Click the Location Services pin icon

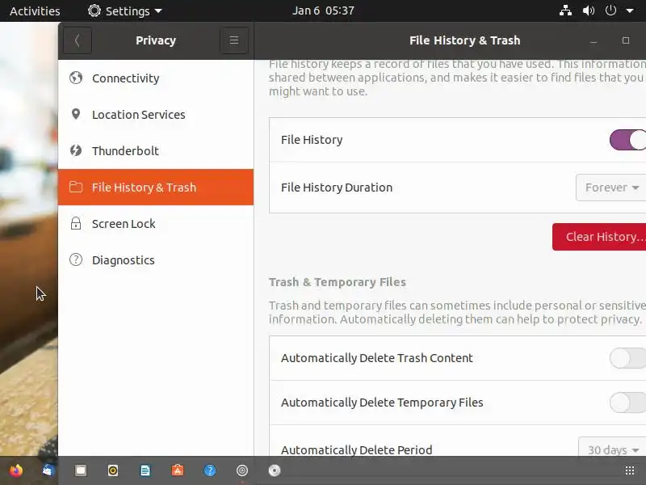click(x=76, y=114)
